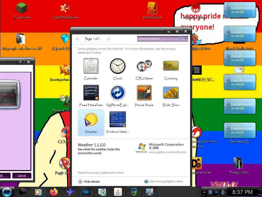Select the Calendar gadget

(x=91, y=69)
